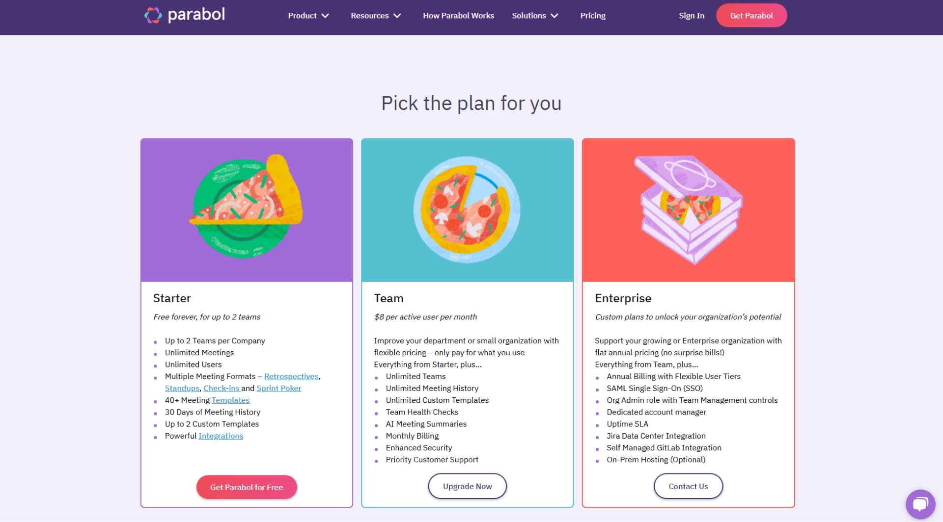This screenshot has width=943, height=522.
Task: Click the Parabol logo icon
Action: click(x=153, y=15)
